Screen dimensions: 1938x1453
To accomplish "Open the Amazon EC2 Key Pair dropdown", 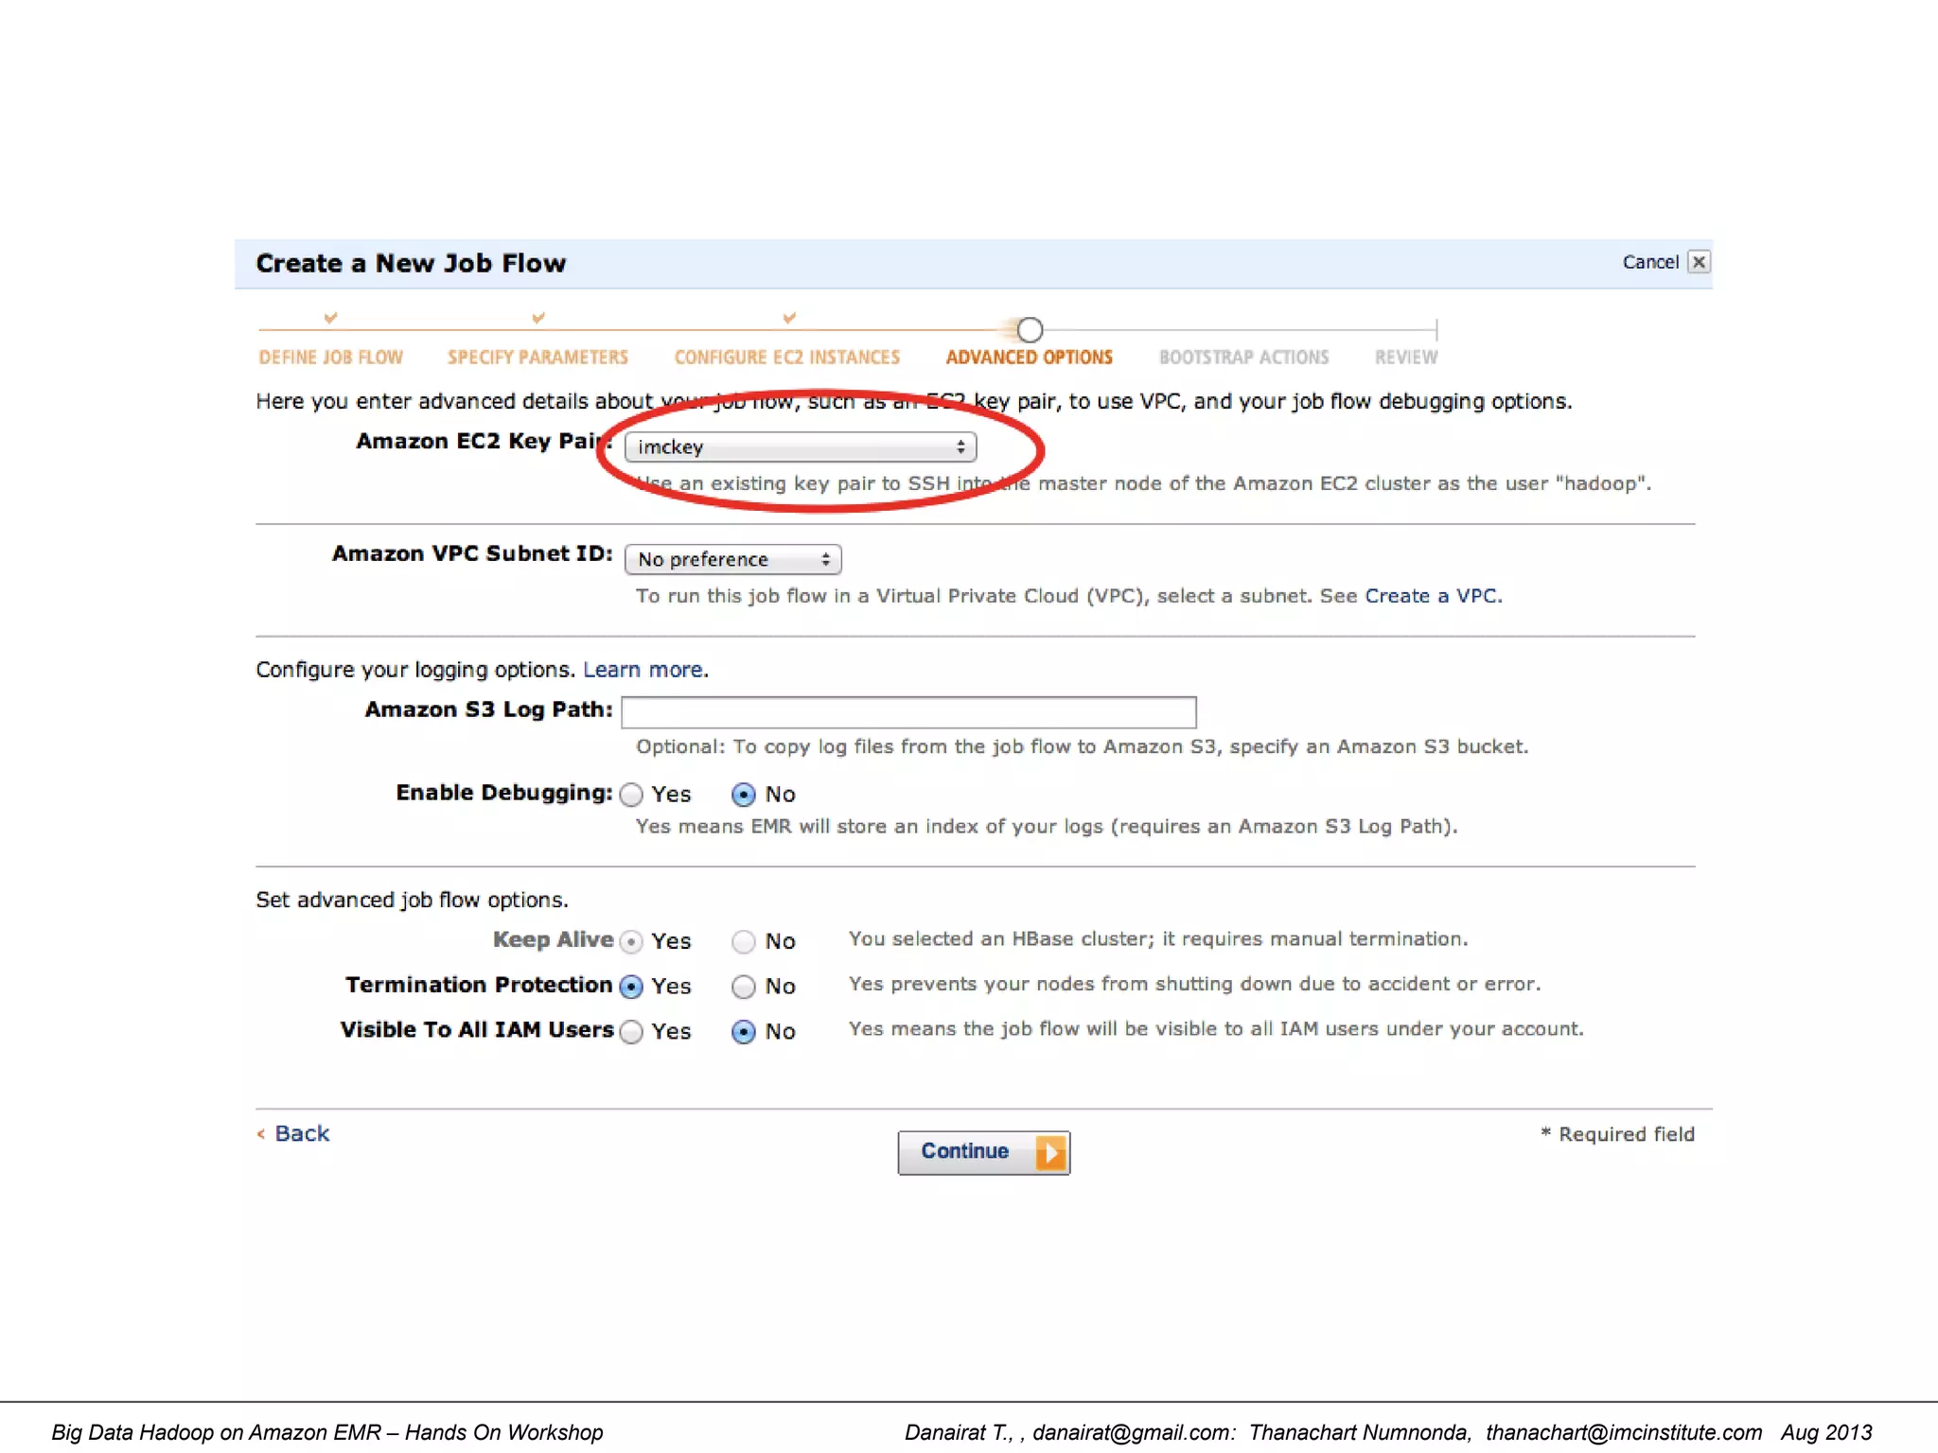I will coord(800,447).
